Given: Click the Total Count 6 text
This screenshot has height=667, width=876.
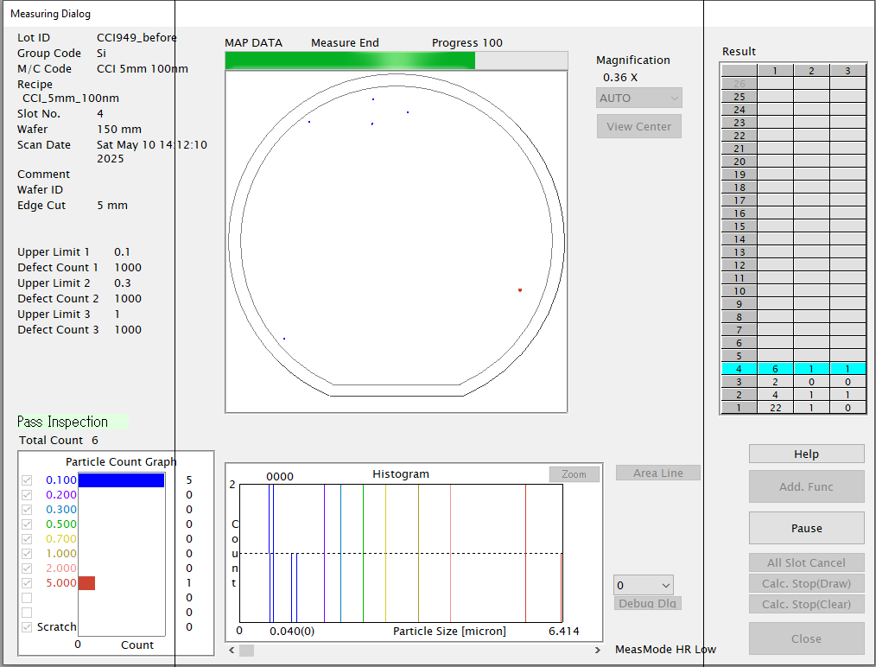Looking at the screenshot, I should point(59,440).
